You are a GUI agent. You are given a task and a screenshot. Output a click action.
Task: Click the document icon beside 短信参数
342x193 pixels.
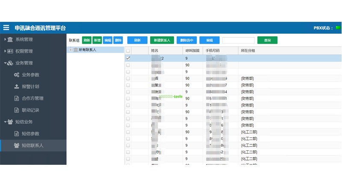17,134
